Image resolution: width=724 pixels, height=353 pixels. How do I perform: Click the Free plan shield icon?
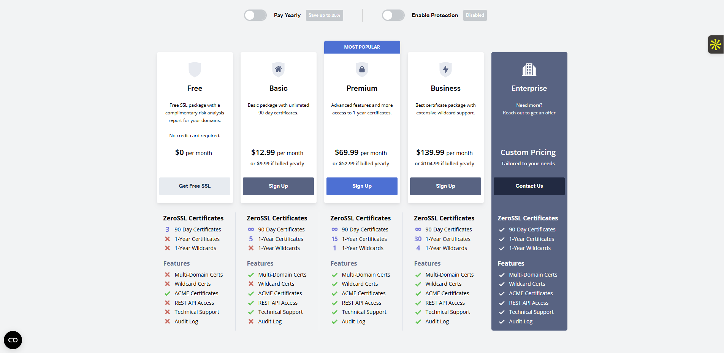coord(195,70)
